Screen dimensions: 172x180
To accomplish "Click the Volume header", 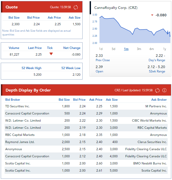I will click(14, 48).
